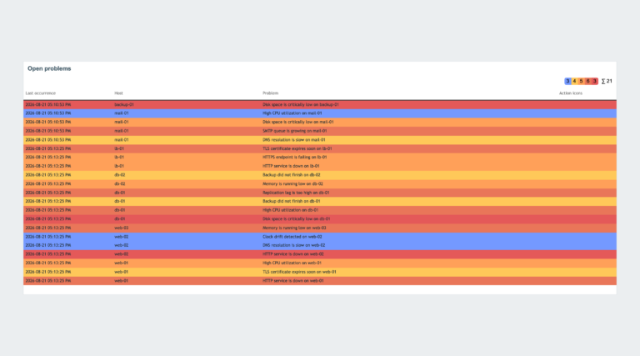640x356 pixels.
Task: Click the Host column header
Action: point(118,93)
